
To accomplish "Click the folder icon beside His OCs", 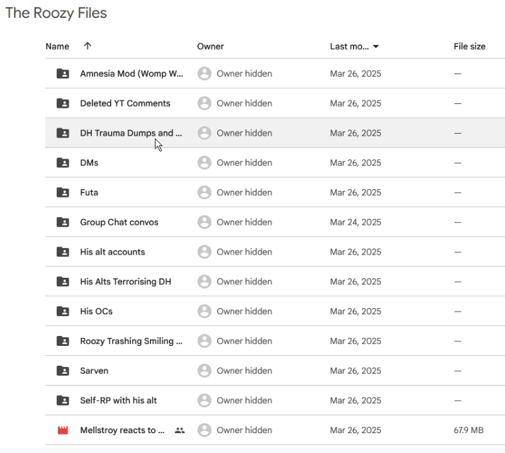I will (63, 311).
